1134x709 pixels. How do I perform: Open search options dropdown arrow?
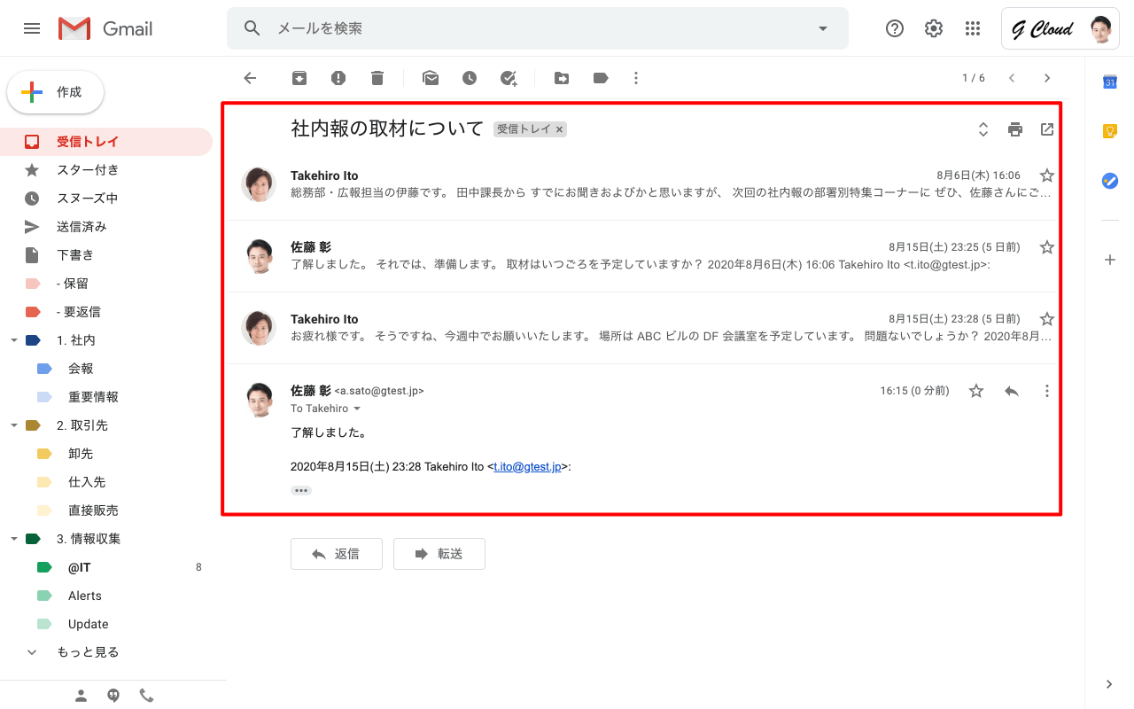(823, 28)
